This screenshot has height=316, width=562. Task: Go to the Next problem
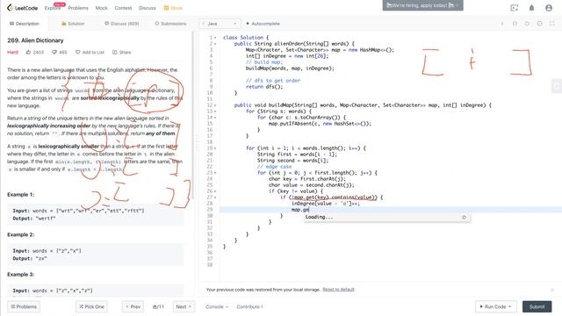click(x=184, y=306)
